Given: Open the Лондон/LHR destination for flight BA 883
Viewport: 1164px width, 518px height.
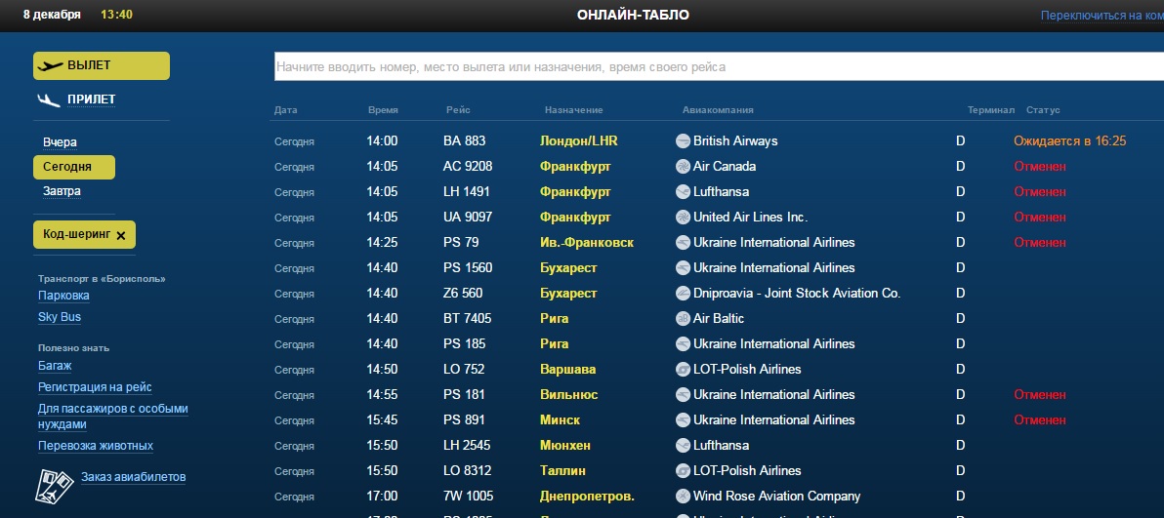Looking at the screenshot, I should click(x=578, y=141).
